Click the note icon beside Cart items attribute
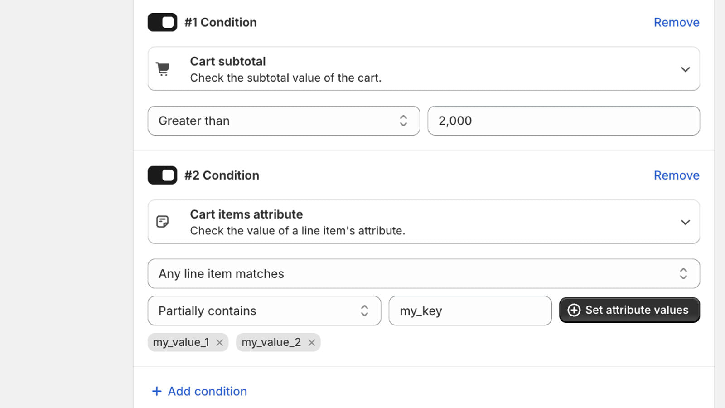 163,221
